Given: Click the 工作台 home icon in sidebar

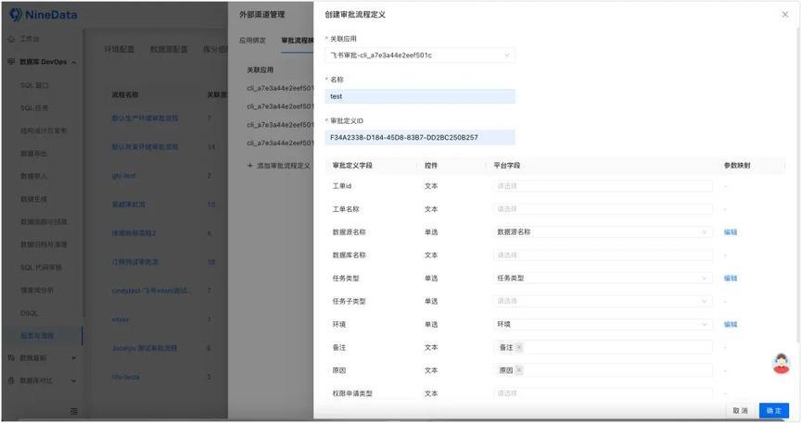Looking at the screenshot, I should coord(11,39).
